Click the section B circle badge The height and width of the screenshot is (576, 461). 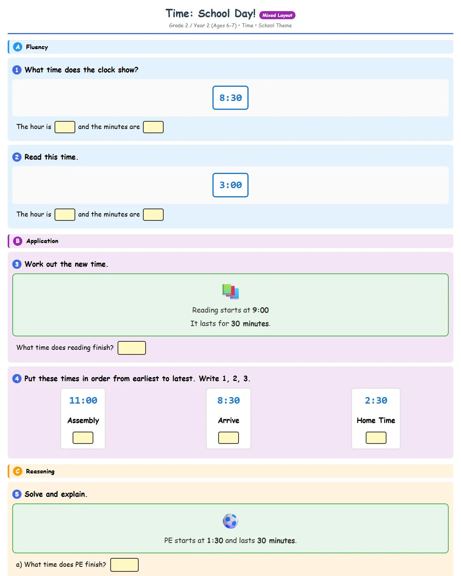(x=18, y=241)
